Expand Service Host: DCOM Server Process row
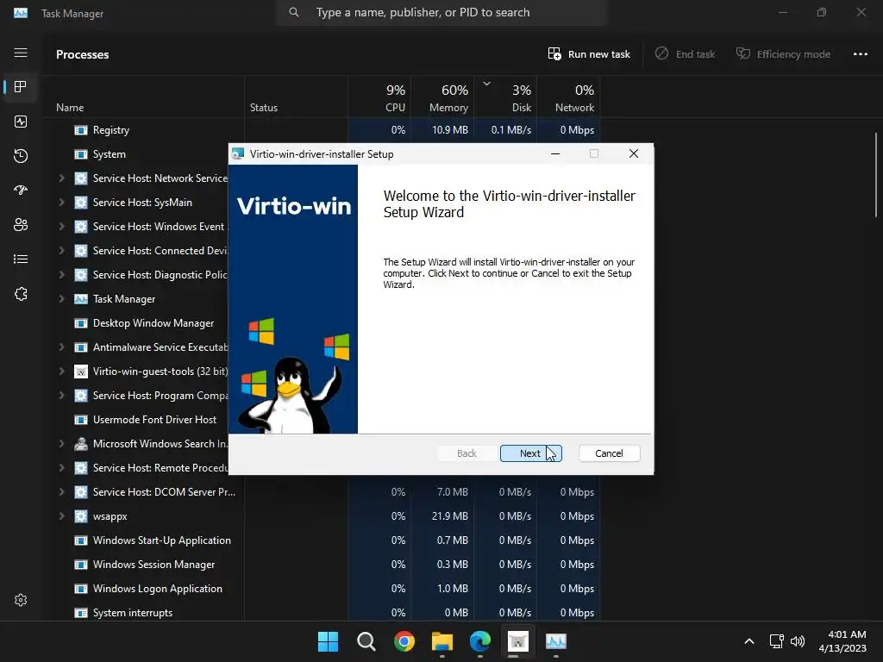 [61, 492]
